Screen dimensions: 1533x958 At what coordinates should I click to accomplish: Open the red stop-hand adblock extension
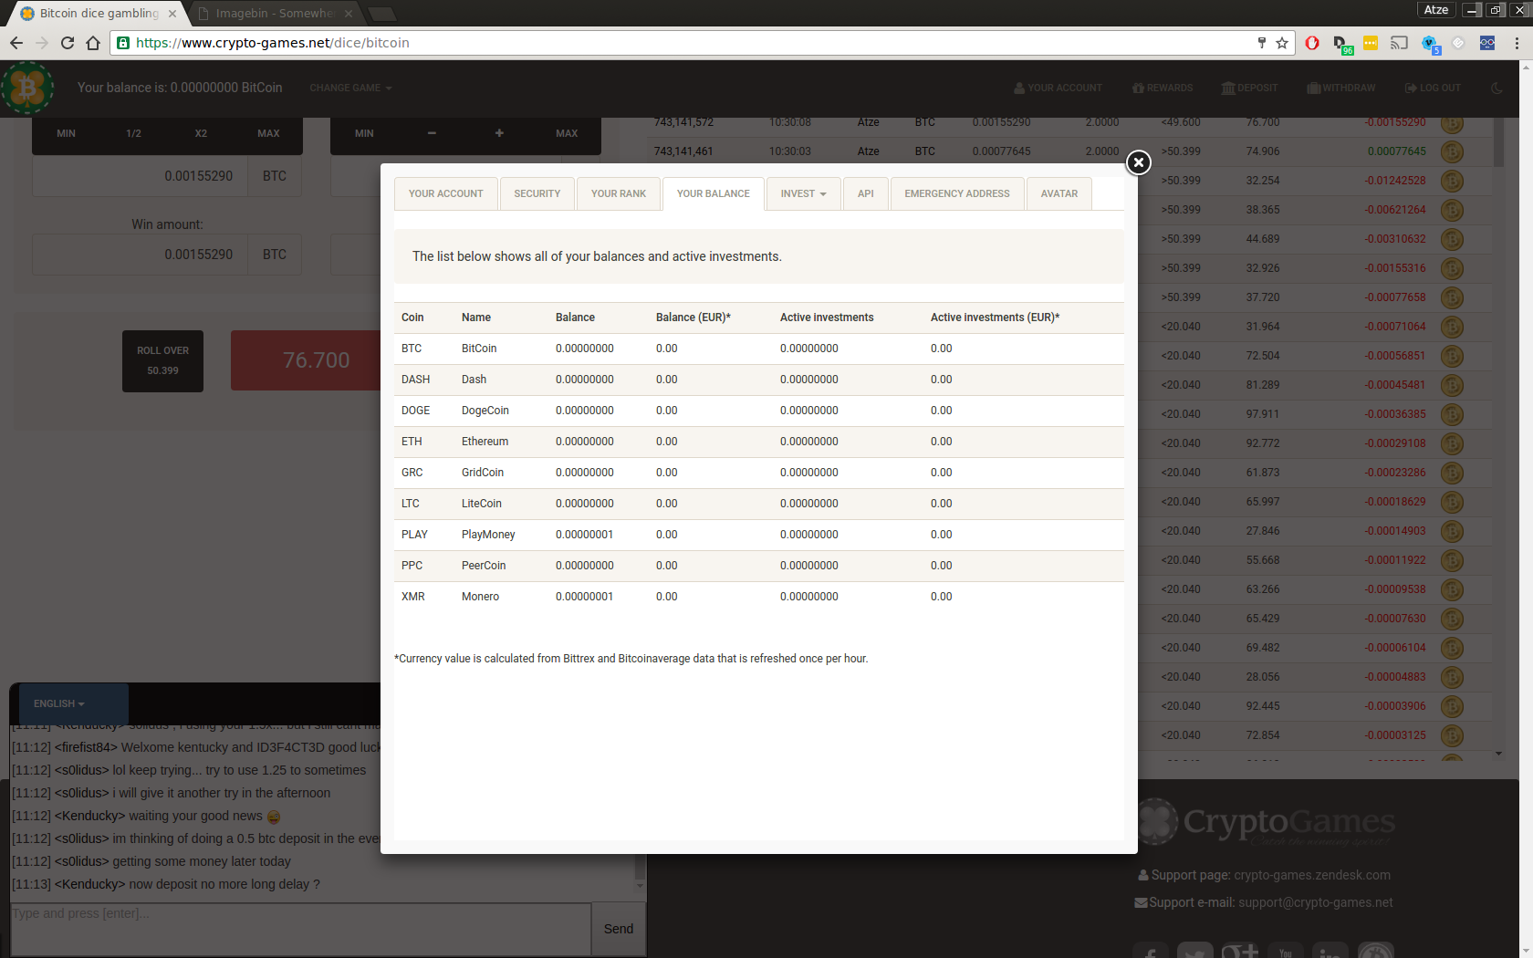point(1312,43)
